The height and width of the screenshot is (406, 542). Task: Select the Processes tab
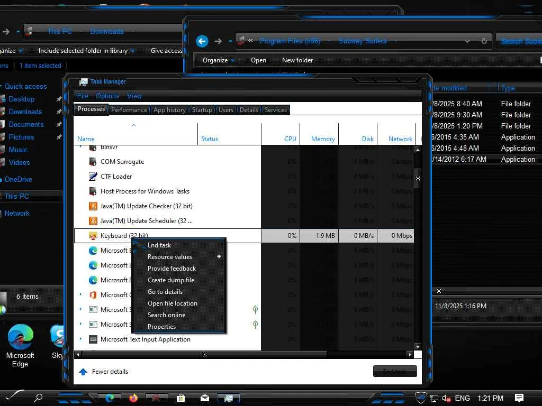pyautogui.click(x=91, y=109)
